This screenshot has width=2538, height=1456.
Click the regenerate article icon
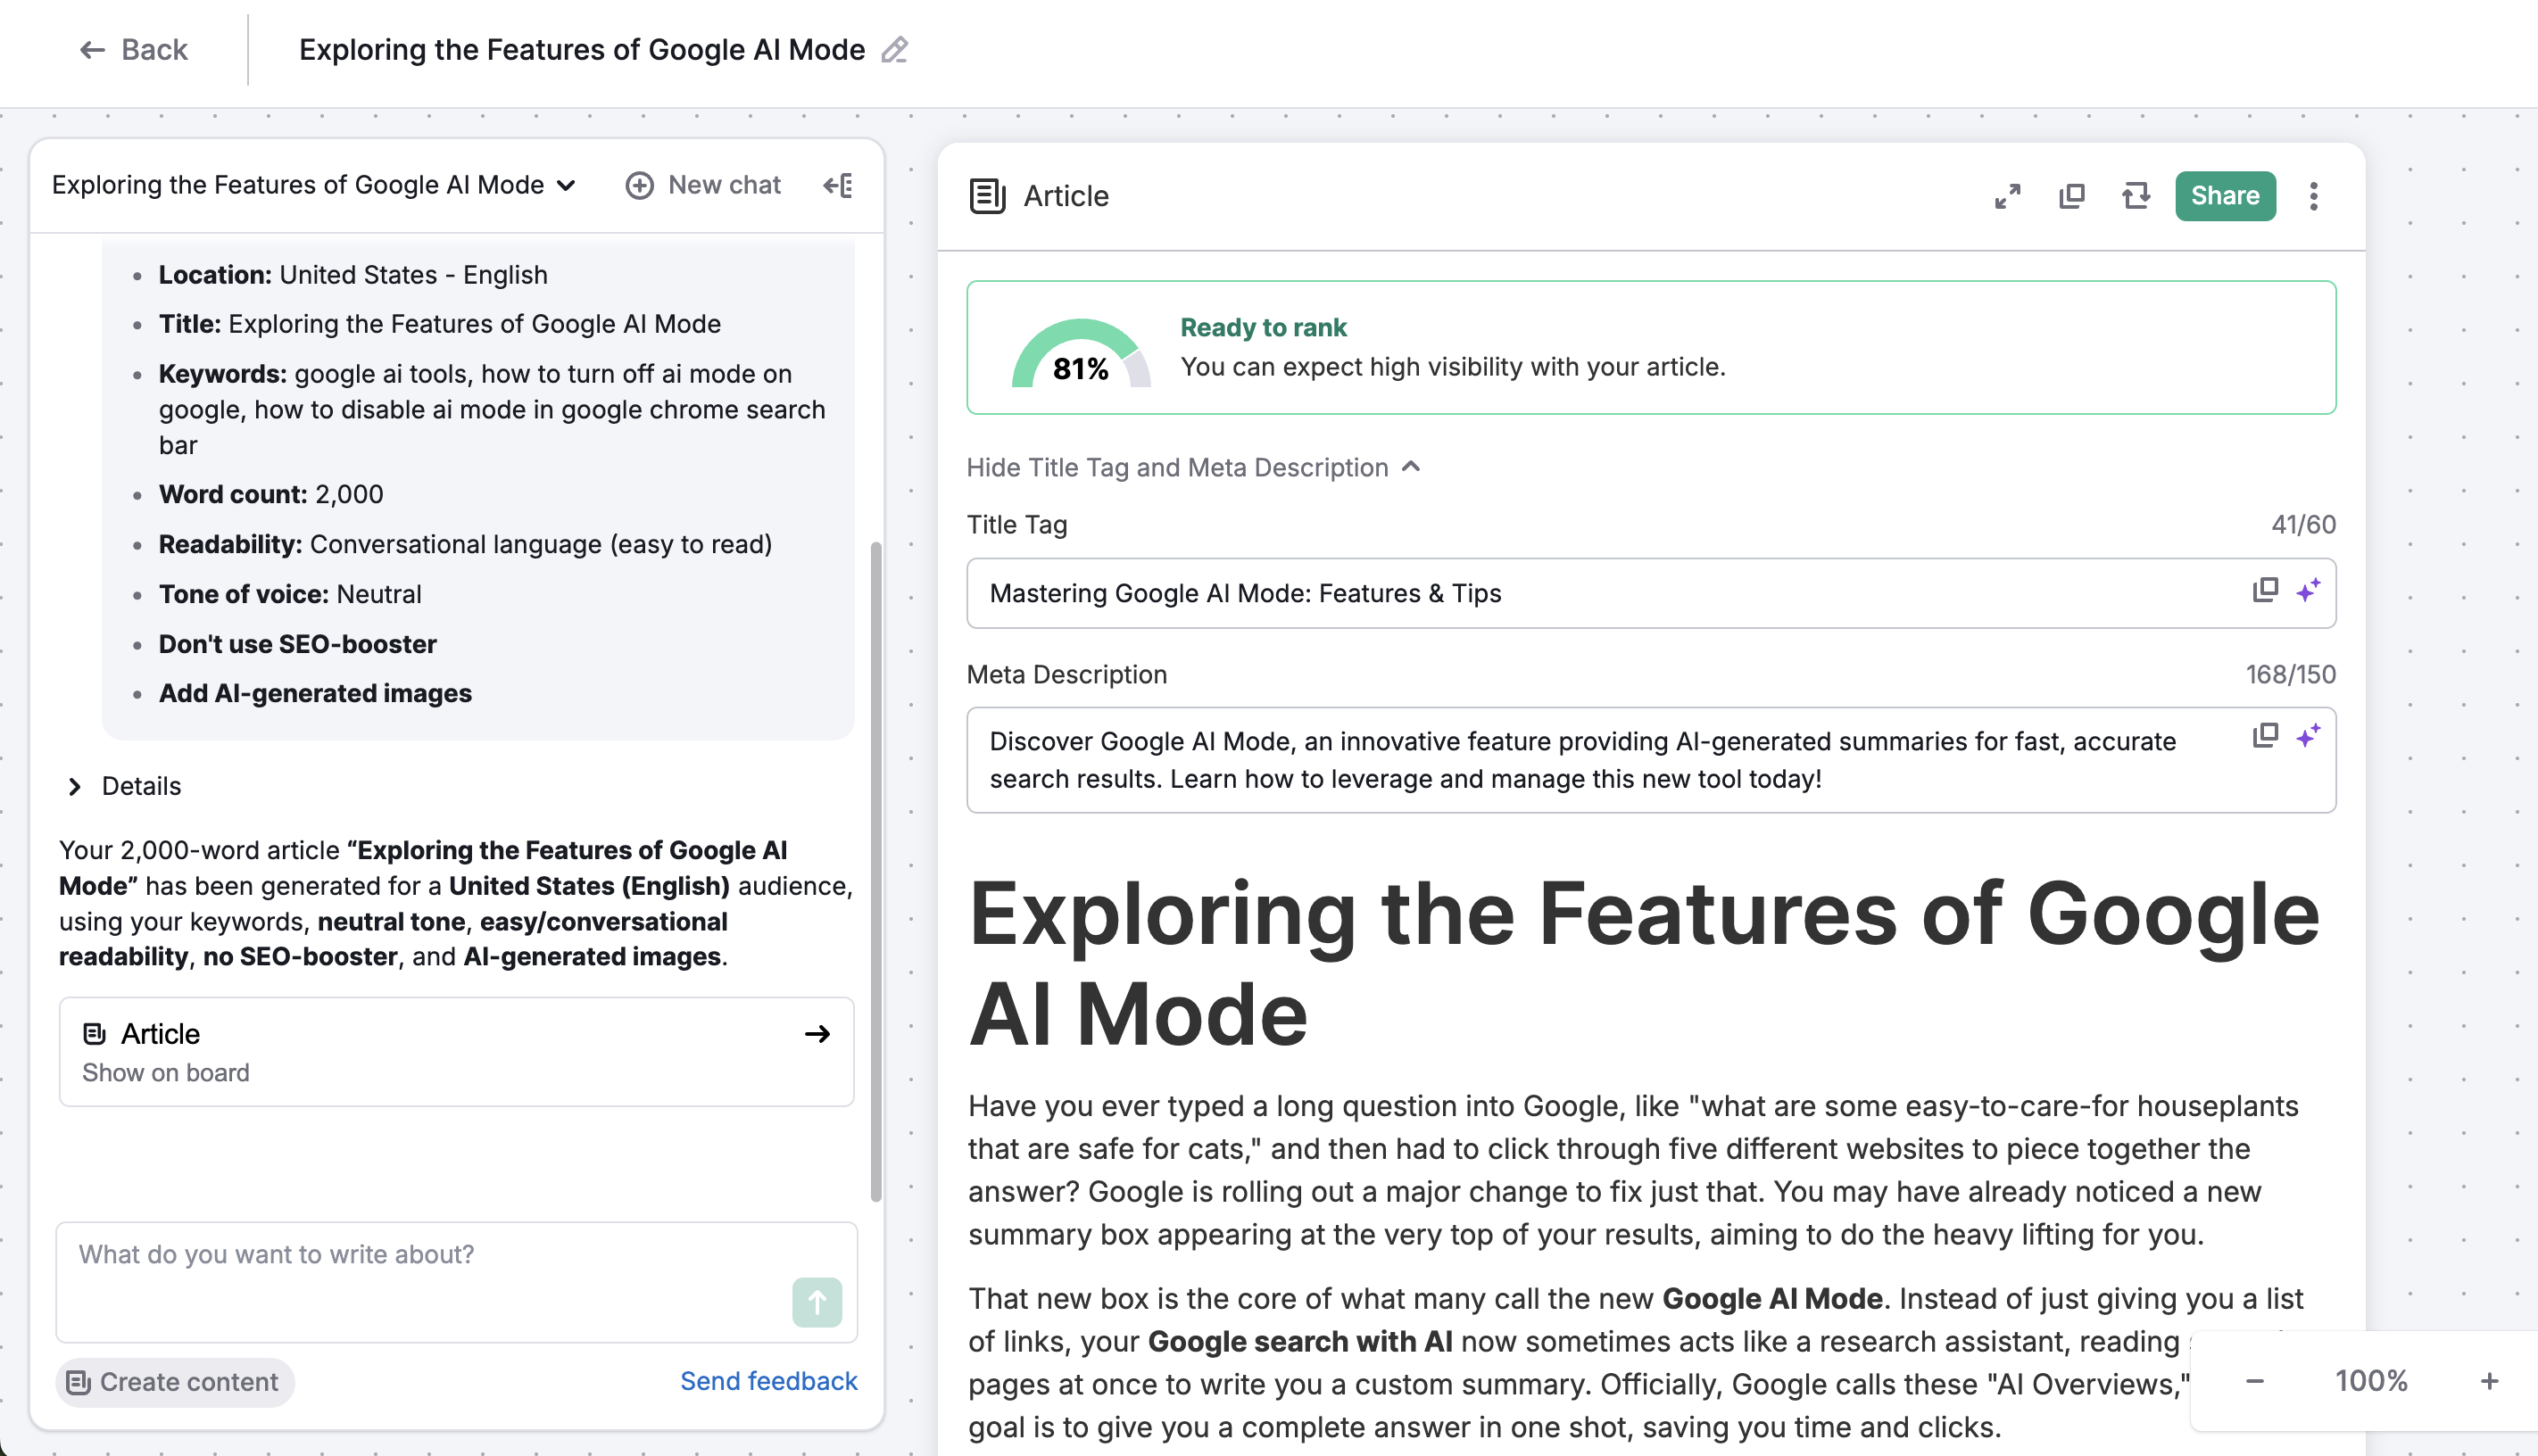pyautogui.click(x=2135, y=196)
